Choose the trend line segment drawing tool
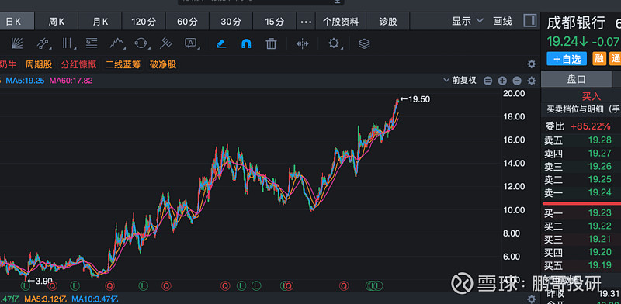621x304 pixels. coord(43,43)
